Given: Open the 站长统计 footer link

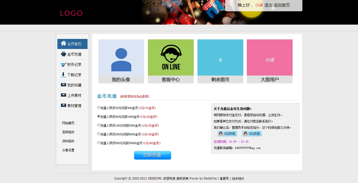Looking at the screenshot, I should click(x=238, y=178).
